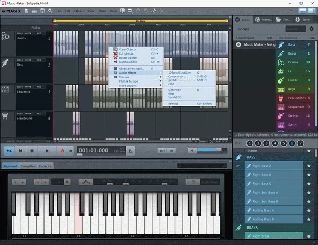This screenshot has height=245, width=318.
Task: Click the Steeldrums track drum icon
Action: coord(5,116)
